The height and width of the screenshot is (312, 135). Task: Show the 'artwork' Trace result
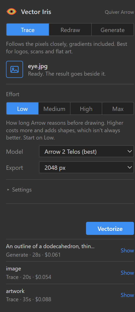tap(127, 295)
